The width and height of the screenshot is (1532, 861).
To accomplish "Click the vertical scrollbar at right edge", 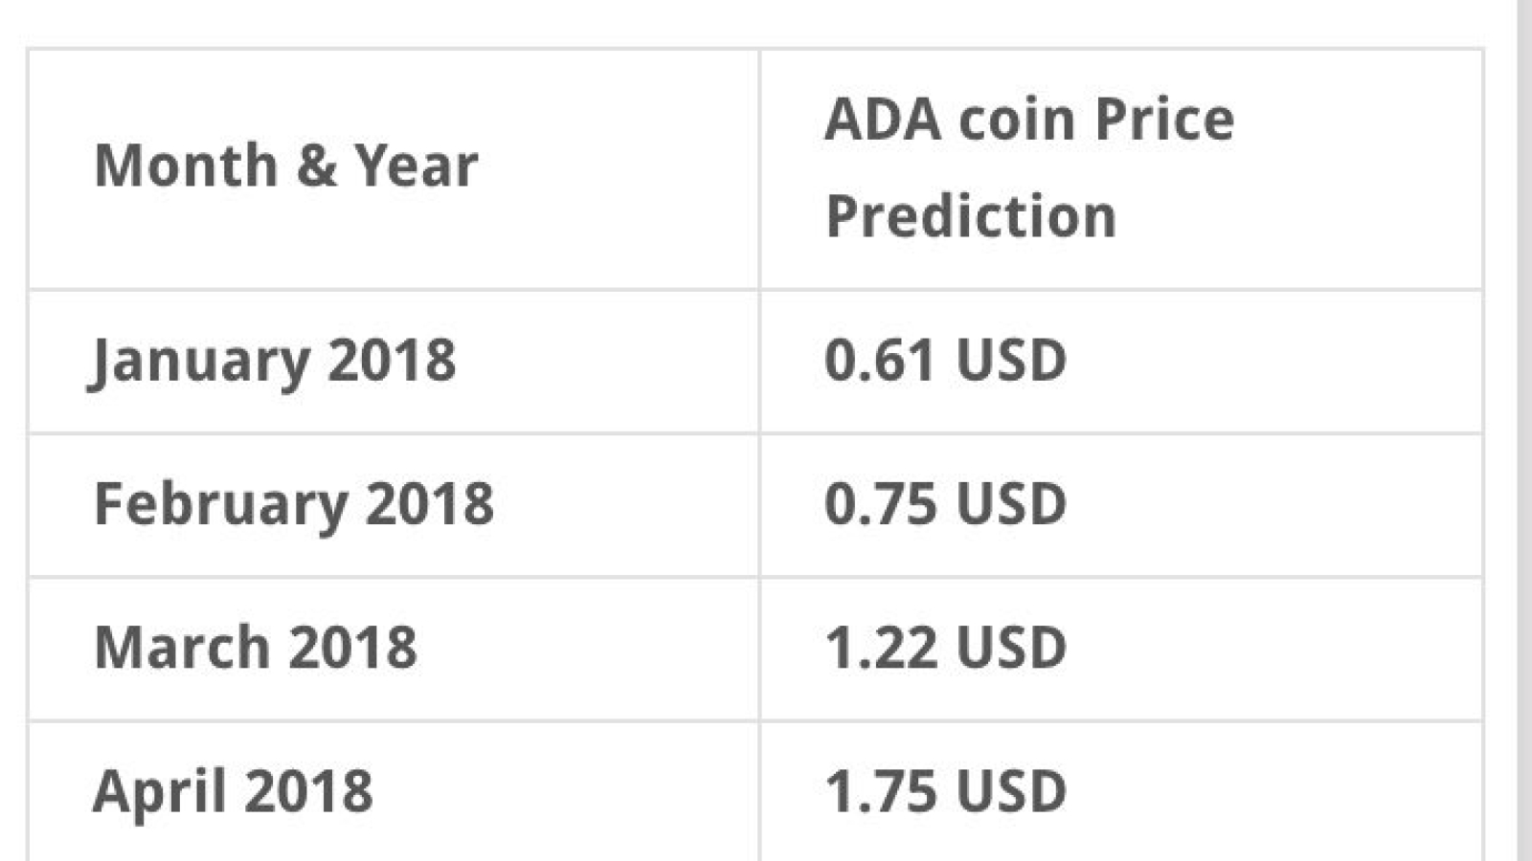I will 1524,430.
